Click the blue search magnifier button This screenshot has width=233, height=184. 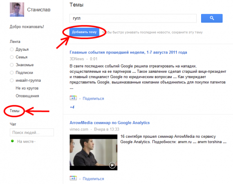coord(212,18)
